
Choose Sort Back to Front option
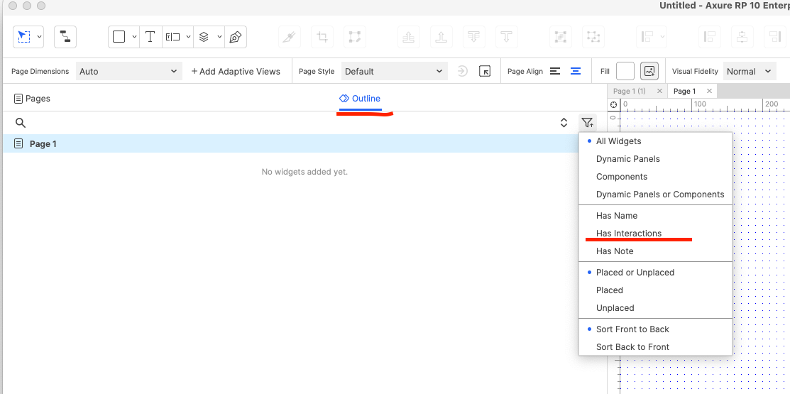coord(632,347)
